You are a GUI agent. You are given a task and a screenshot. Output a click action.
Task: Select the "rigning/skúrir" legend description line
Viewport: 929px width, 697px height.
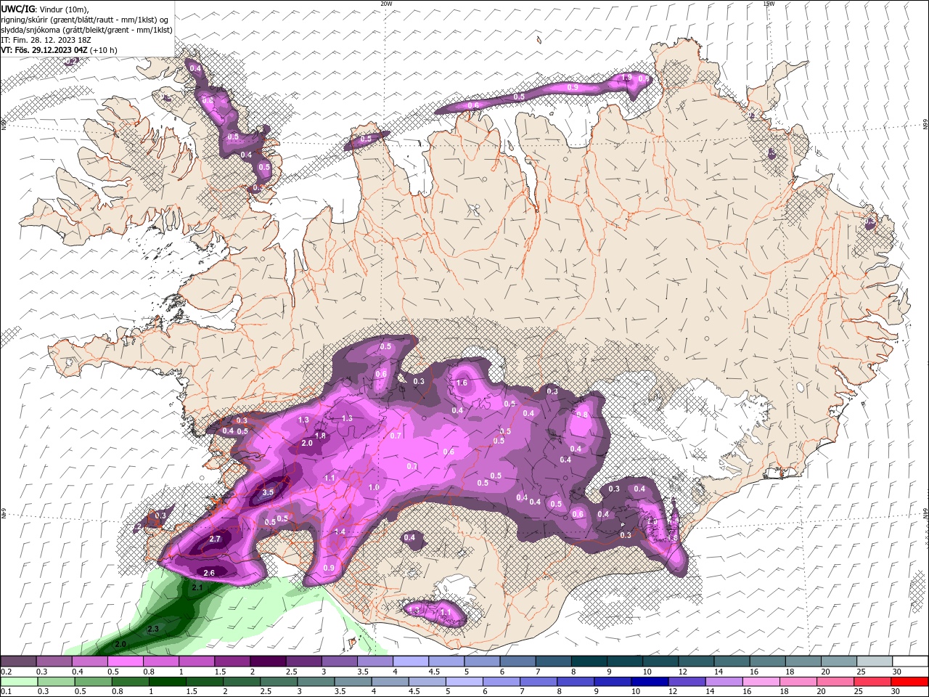click(x=86, y=20)
